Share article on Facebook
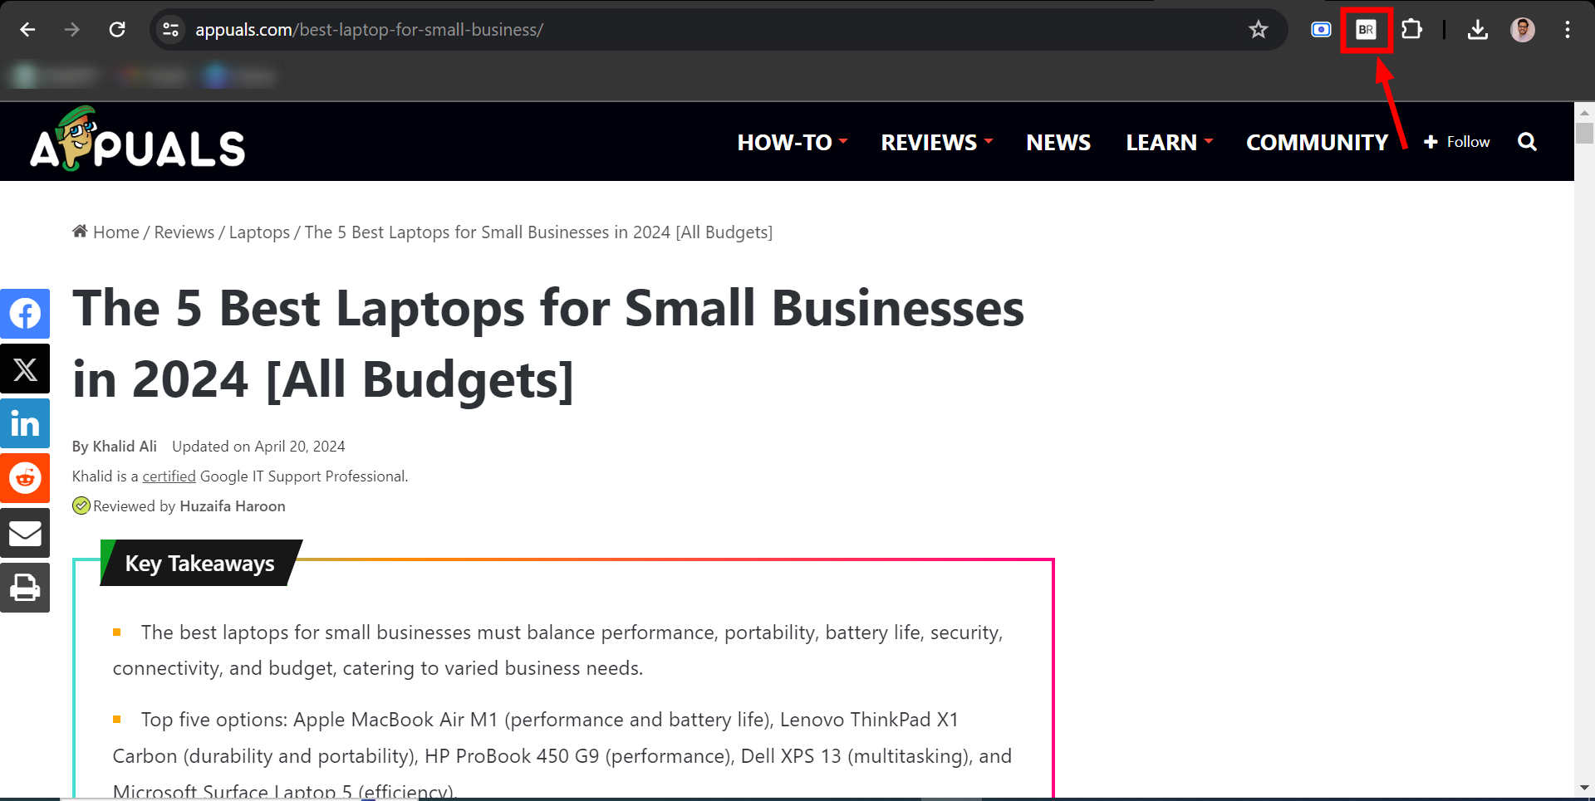The height and width of the screenshot is (801, 1595). coord(25,314)
